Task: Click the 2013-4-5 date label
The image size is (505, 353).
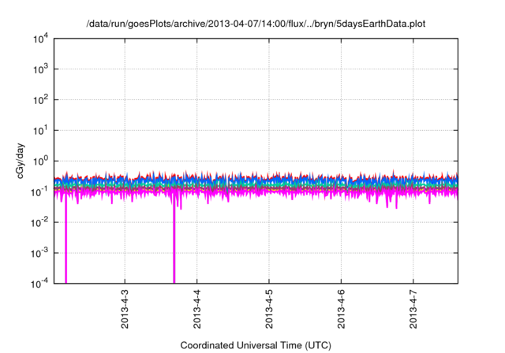Action: pos(269,309)
